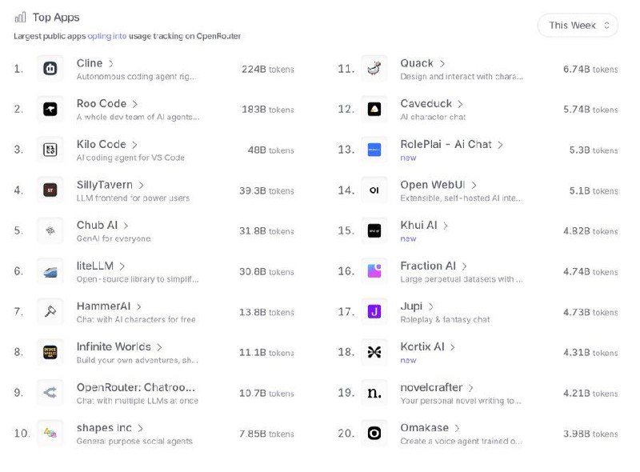Open the novelcrafter n. icon

click(374, 392)
